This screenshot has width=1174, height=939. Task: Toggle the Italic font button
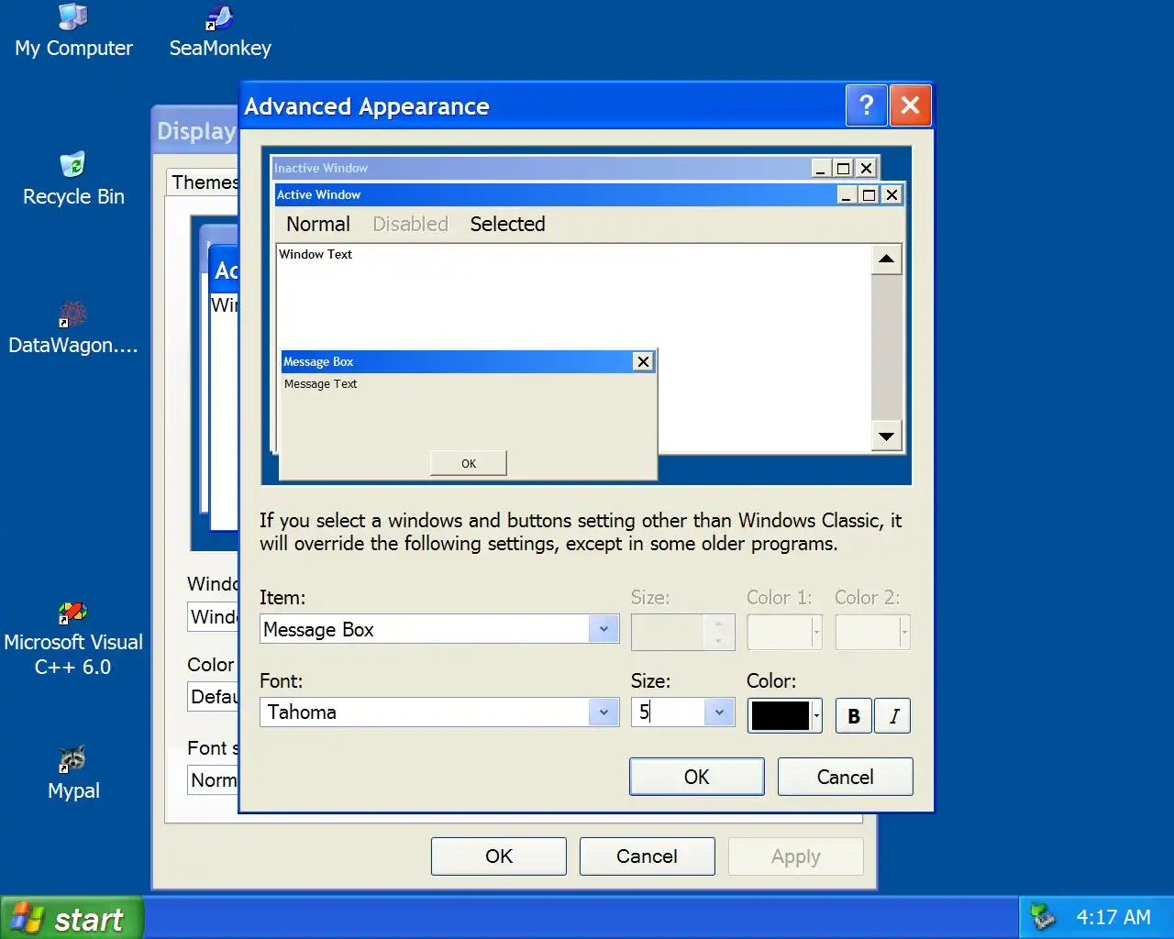click(893, 715)
